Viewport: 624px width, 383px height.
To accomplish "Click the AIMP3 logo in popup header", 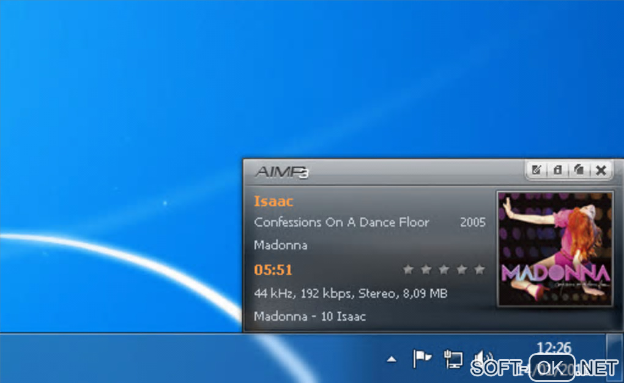I will pyautogui.click(x=282, y=172).
